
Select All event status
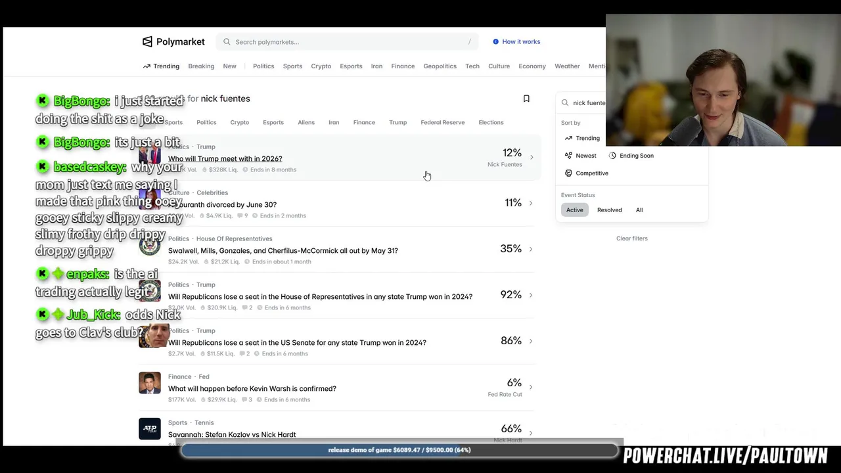coord(639,210)
